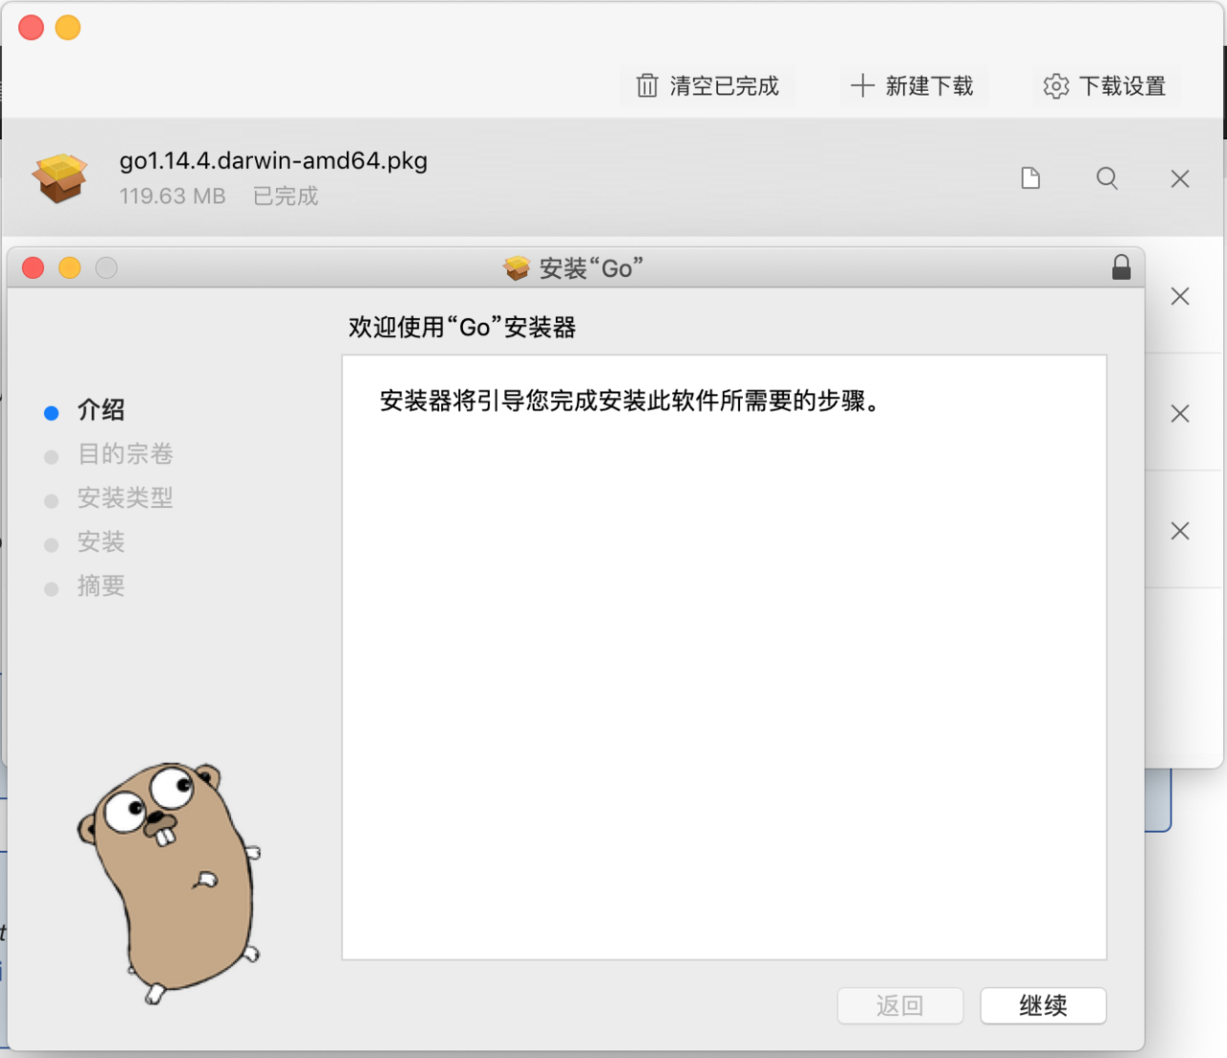This screenshot has width=1227, height=1058.
Task: Minimize the Go installer window
Action: pyautogui.click(x=70, y=268)
